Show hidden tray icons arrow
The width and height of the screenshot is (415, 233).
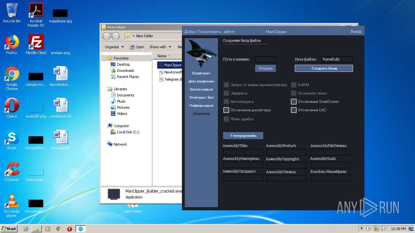pos(362,229)
